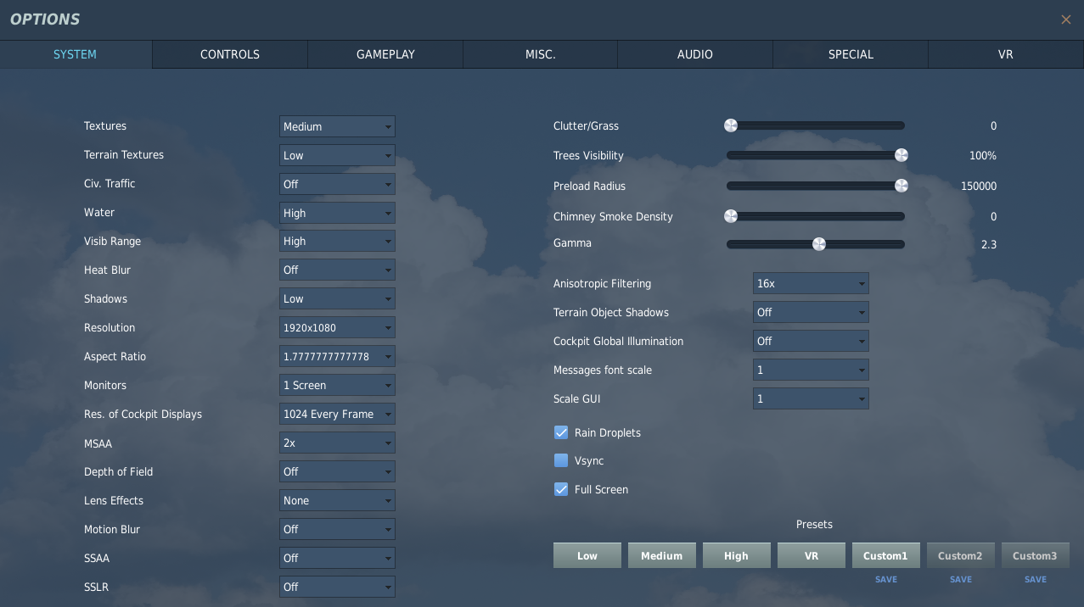
Task: Open the VR tab
Action: tap(1006, 54)
